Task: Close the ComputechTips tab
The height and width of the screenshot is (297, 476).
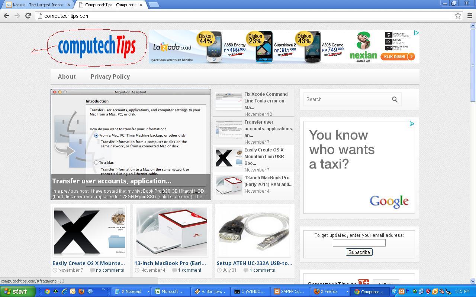Action: 140,5
